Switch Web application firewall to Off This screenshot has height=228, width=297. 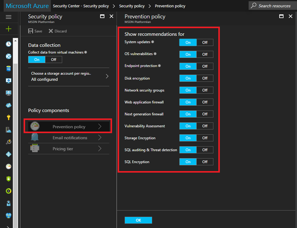pyautogui.click(x=205, y=102)
